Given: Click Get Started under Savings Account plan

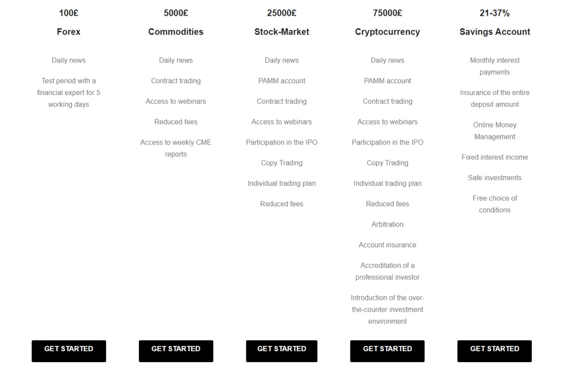Looking at the screenshot, I should coord(495,351).
